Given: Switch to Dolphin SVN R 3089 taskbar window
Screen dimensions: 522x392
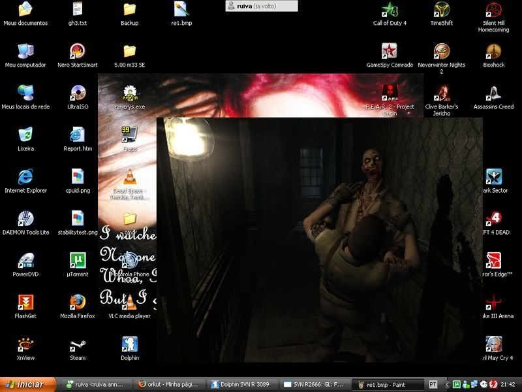Looking at the screenshot, I should tap(242, 384).
